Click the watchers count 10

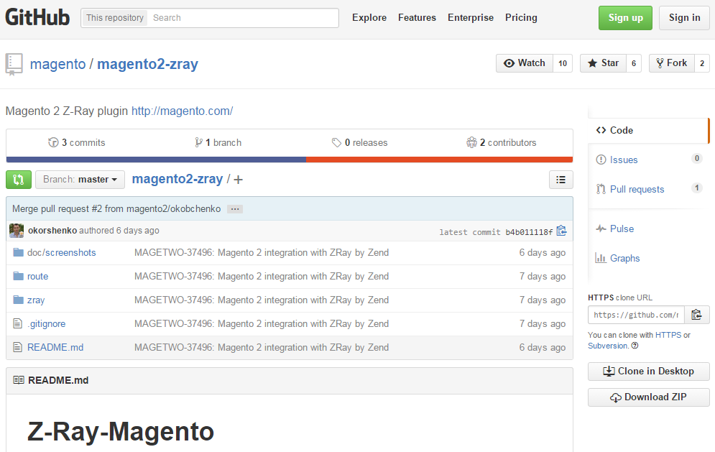(x=563, y=63)
